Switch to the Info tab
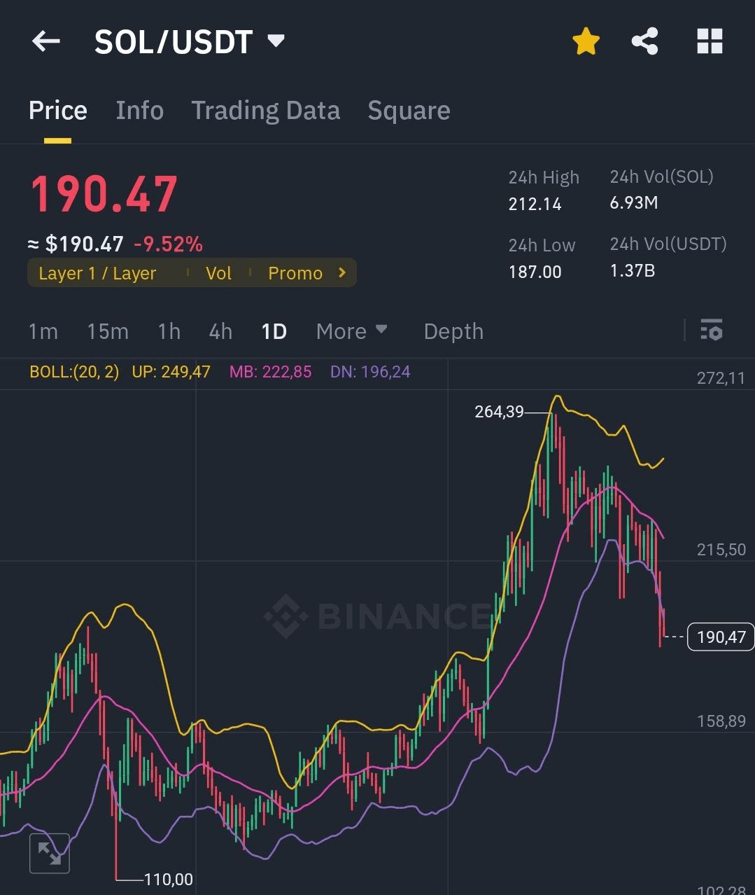 [x=139, y=111]
